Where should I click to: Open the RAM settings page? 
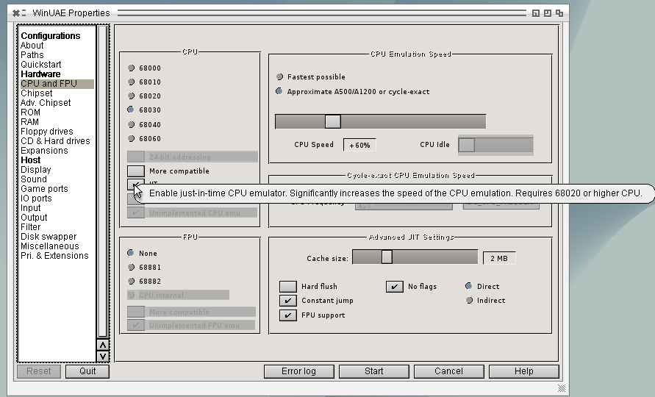[29, 122]
